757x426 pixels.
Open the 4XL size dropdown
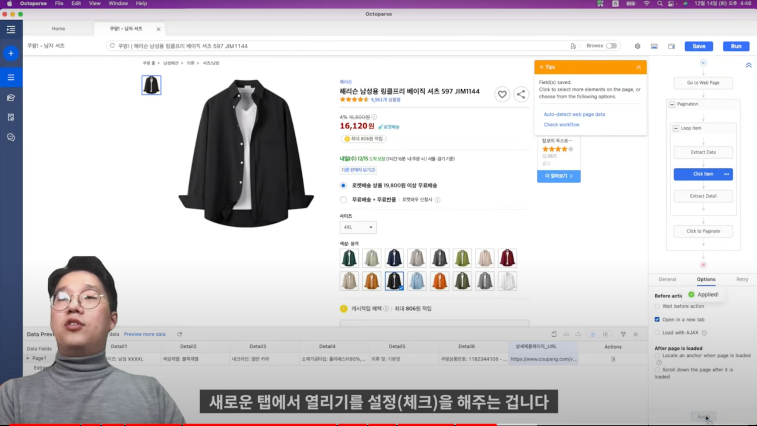point(358,227)
